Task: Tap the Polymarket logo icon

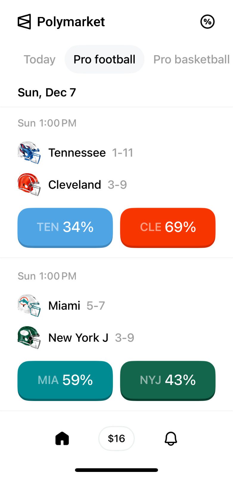Action: (x=24, y=22)
